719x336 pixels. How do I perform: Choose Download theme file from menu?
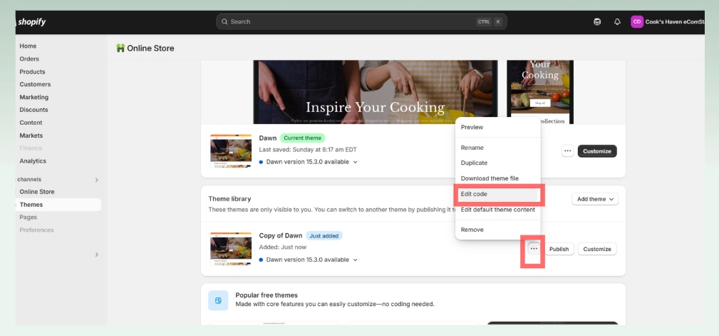(498, 178)
